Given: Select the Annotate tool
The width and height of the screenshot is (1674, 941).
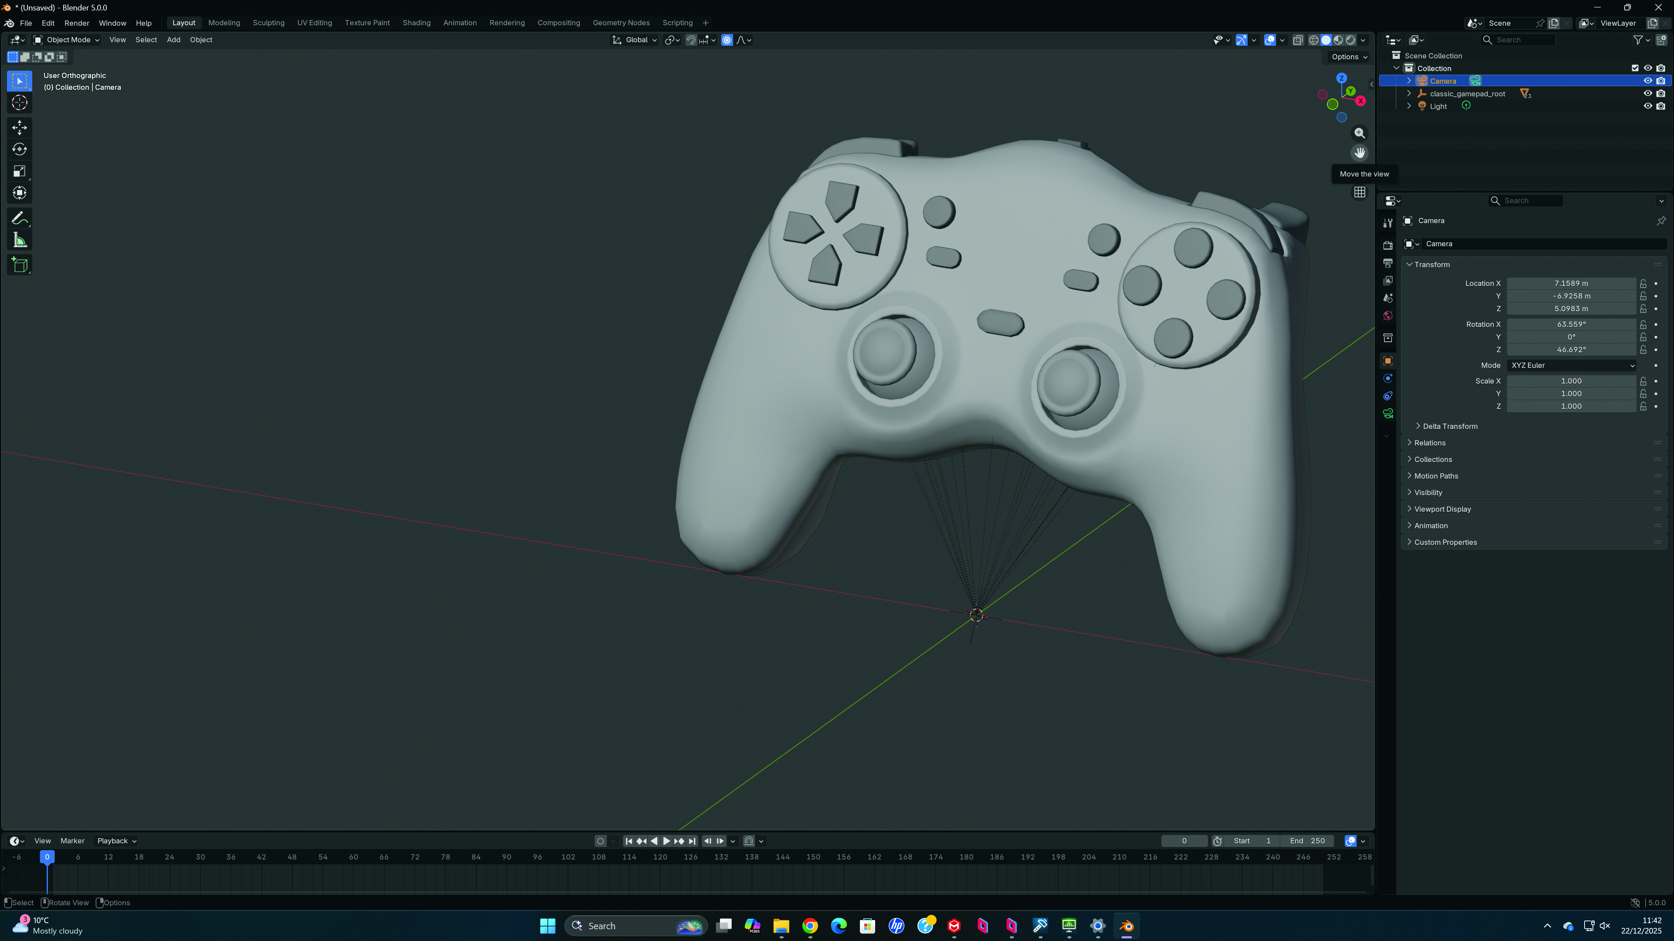Looking at the screenshot, I should pyautogui.click(x=20, y=217).
